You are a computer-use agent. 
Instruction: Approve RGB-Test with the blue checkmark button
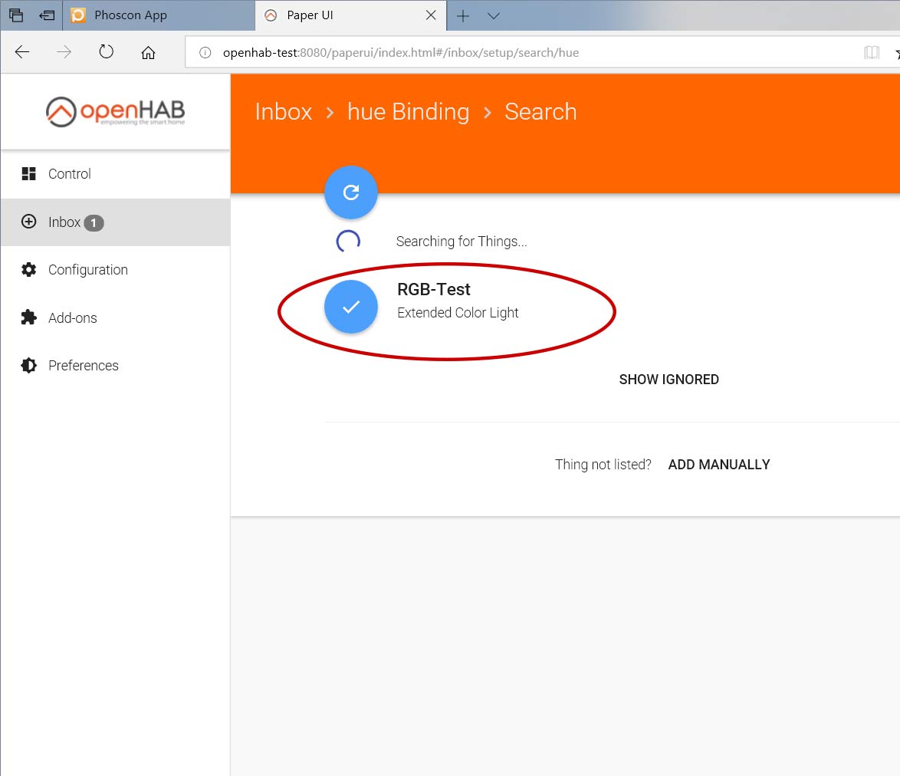(350, 307)
